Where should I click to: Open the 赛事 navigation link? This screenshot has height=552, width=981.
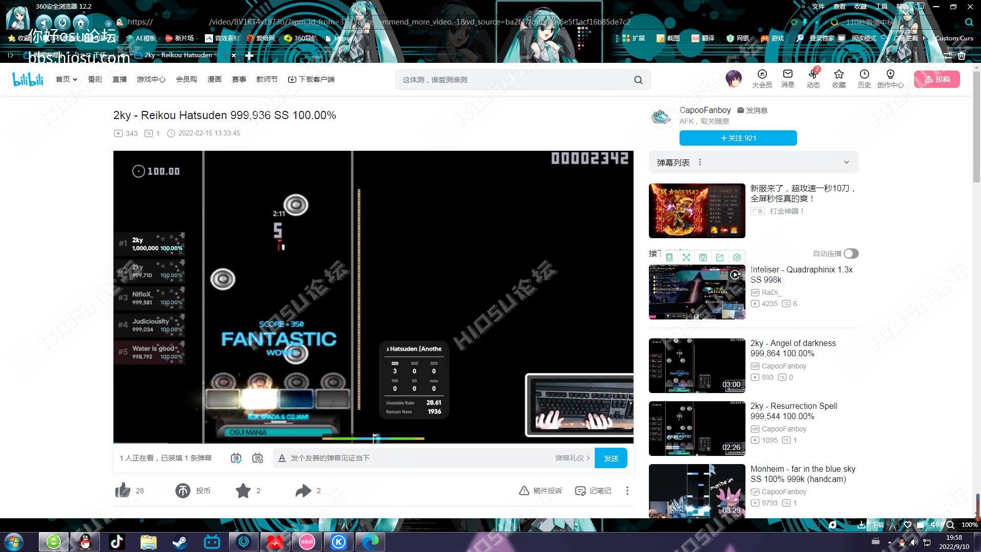coord(239,79)
